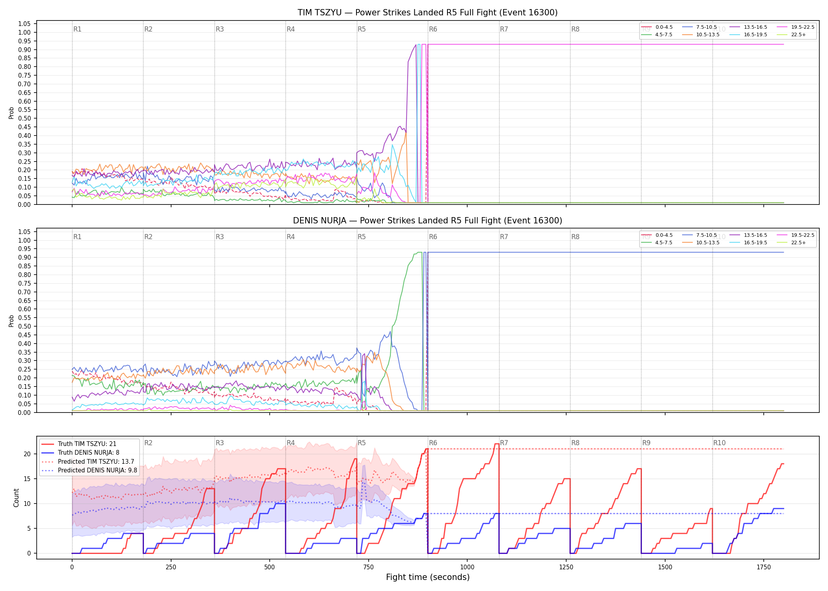Click the "250" tick on the fight time axis
Viewport: 828px width, 591px height.
tap(171, 567)
